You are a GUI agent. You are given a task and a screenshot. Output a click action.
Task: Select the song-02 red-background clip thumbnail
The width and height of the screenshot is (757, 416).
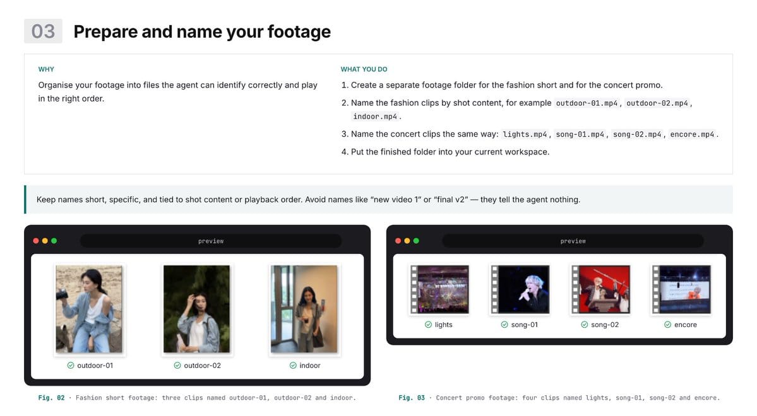pos(600,289)
